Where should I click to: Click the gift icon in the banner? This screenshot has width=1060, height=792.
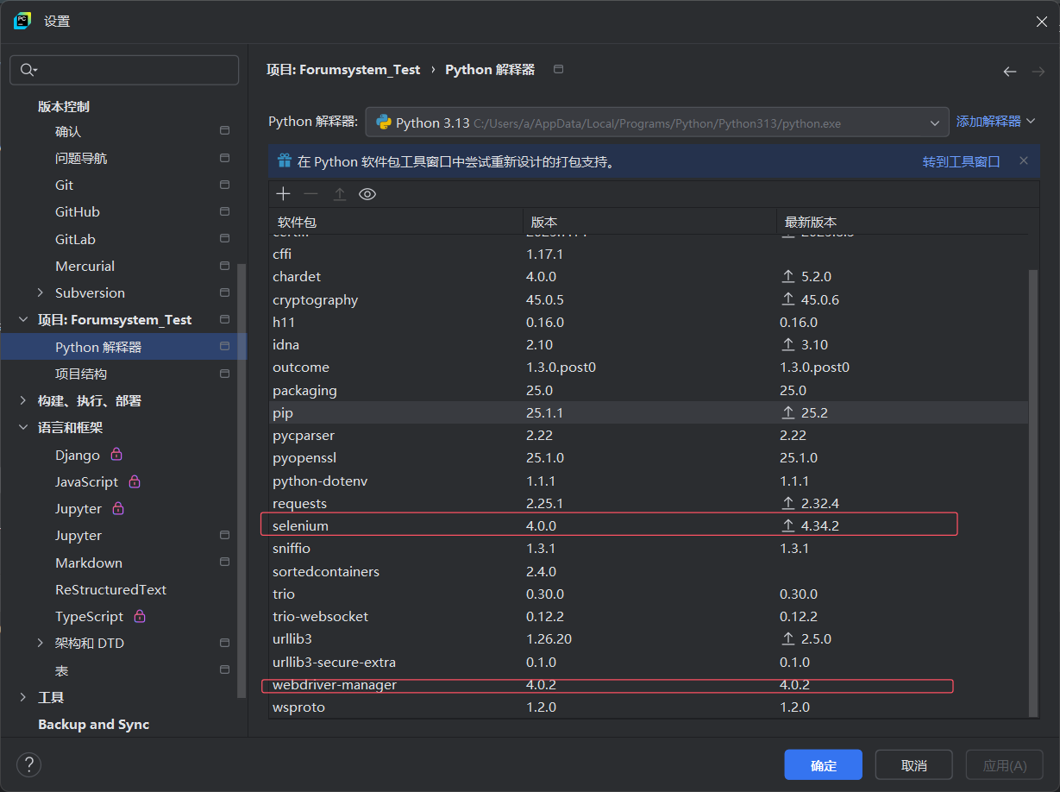(284, 160)
